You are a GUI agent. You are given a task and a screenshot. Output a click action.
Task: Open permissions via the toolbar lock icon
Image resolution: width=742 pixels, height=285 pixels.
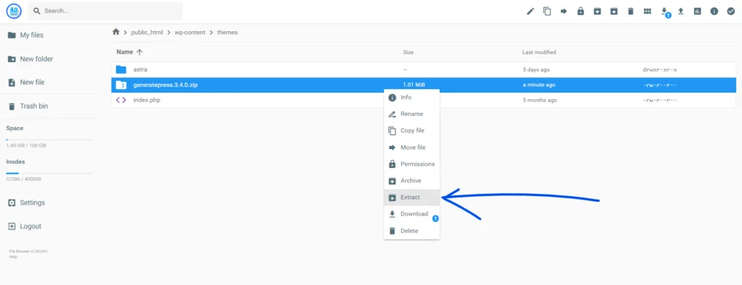pos(580,12)
